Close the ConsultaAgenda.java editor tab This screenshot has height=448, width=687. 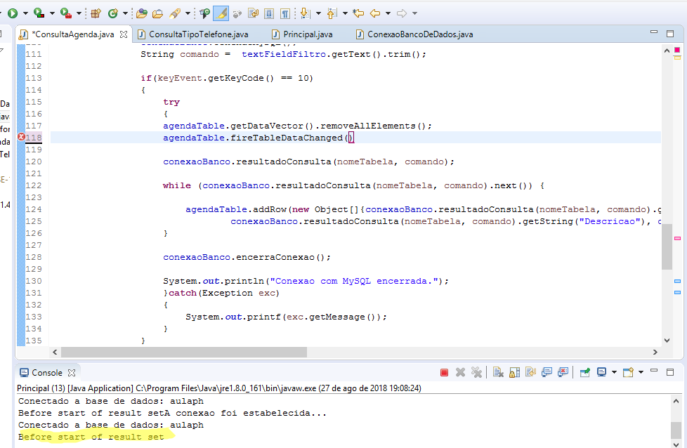(124, 34)
